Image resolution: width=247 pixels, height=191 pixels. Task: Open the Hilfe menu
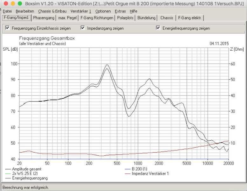coord(134,11)
